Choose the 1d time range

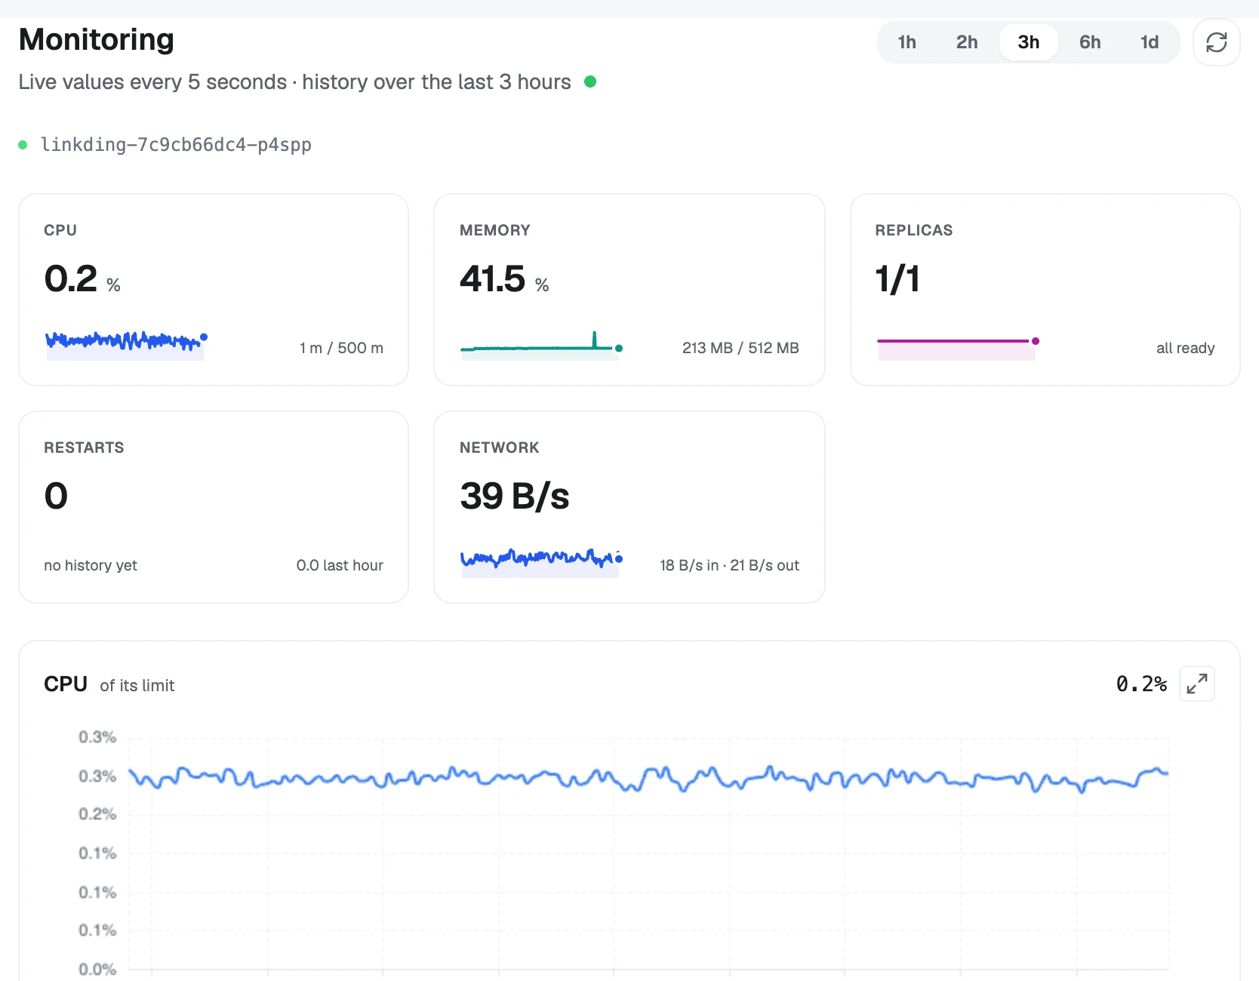point(1149,42)
